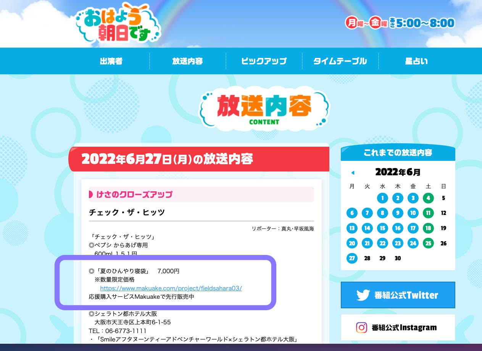Click the 番組公式Instagram button
Image resolution: width=482 pixels, height=351 pixels.
398,327
